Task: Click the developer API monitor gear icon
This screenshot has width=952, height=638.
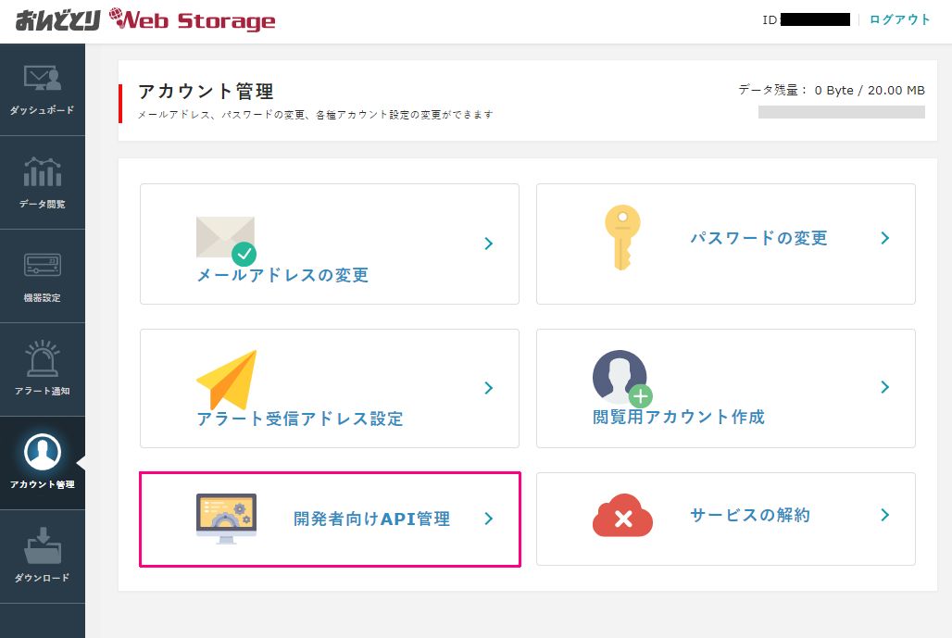Action: (x=226, y=519)
